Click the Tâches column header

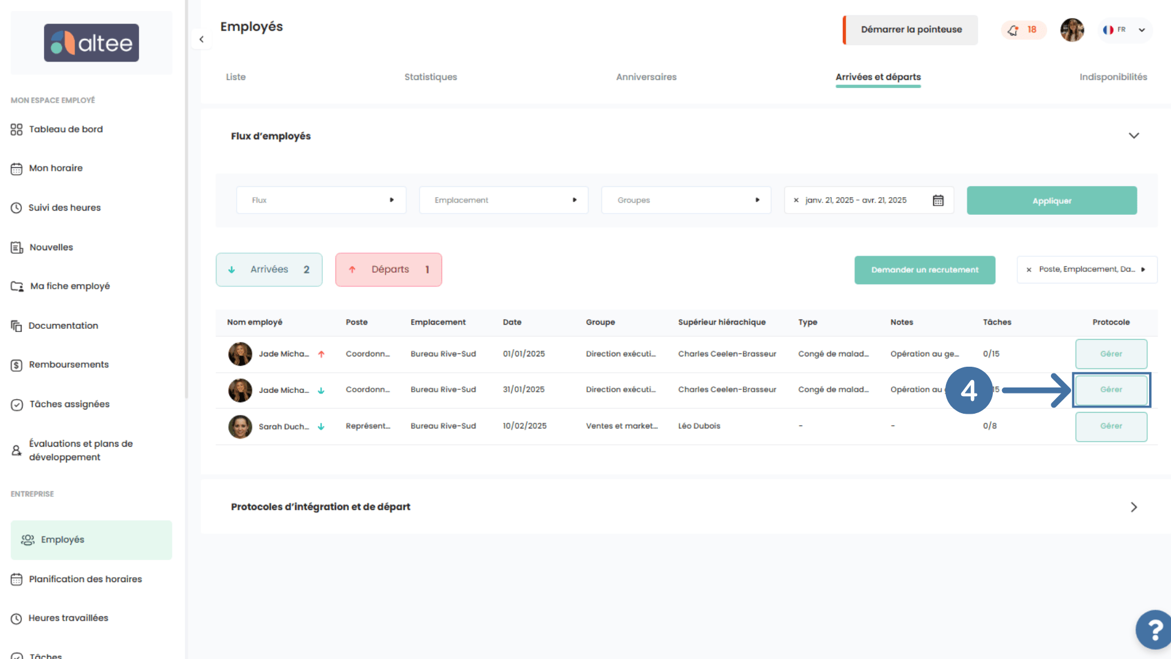click(x=997, y=322)
